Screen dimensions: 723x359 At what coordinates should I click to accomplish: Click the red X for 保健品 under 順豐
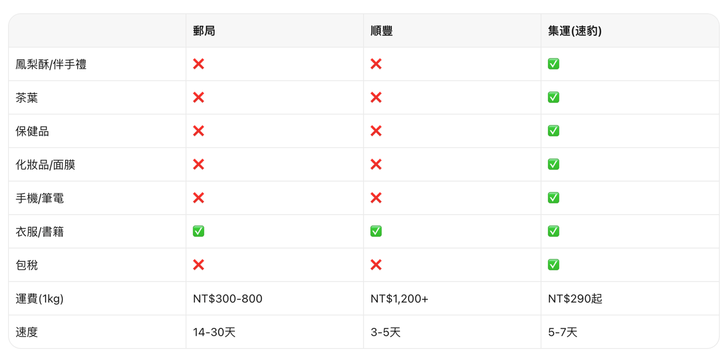pos(376,131)
